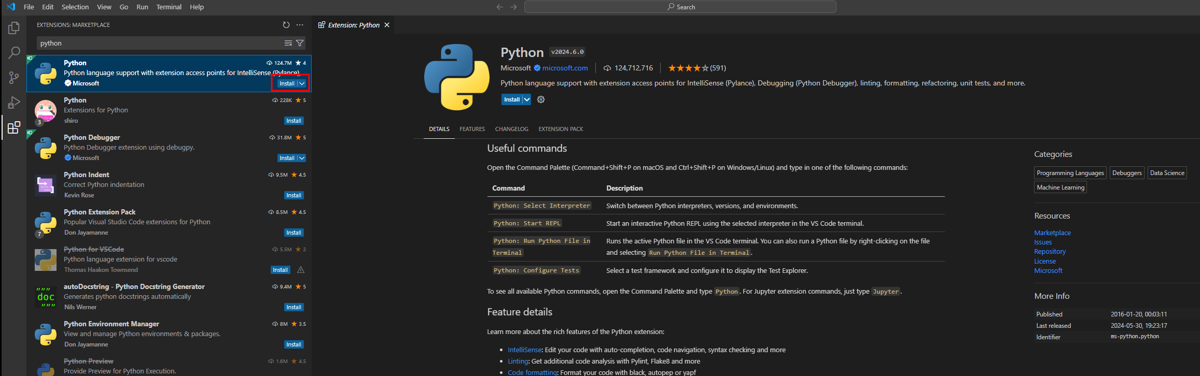Click the Python Indent extension icon
The image size is (1200, 376).
coord(46,185)
